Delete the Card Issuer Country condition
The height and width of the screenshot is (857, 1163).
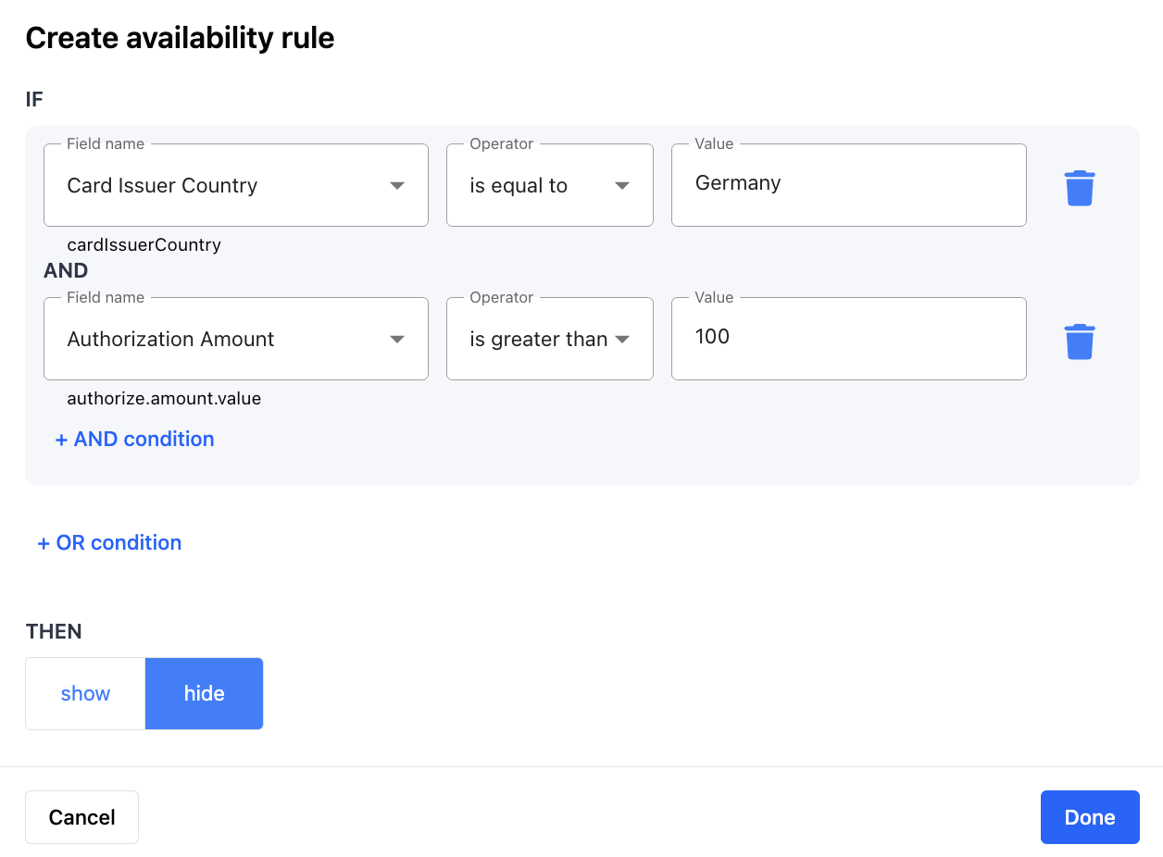click(x=1079, y=188)
